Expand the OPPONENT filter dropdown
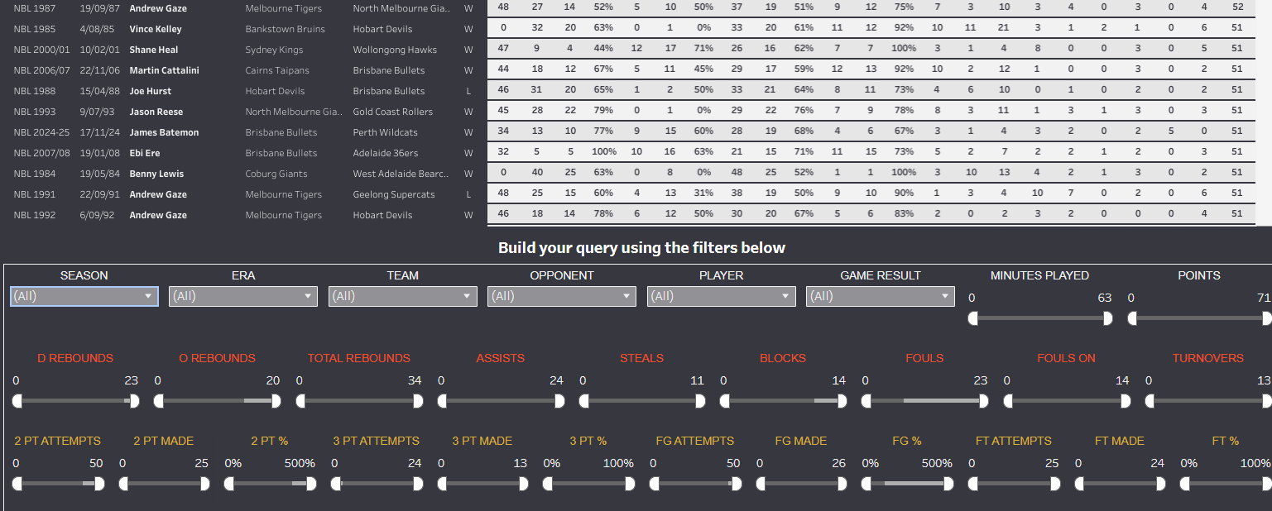Image resolution: width=1272 pixels, height=511 pixels. click(x=562, y=296)
